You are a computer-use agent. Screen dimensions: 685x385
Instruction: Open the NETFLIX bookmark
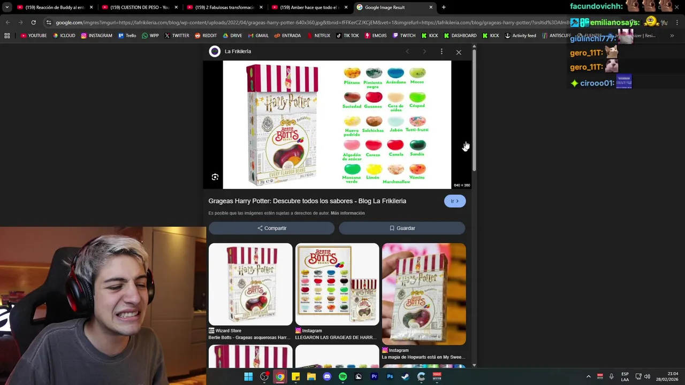318,35
